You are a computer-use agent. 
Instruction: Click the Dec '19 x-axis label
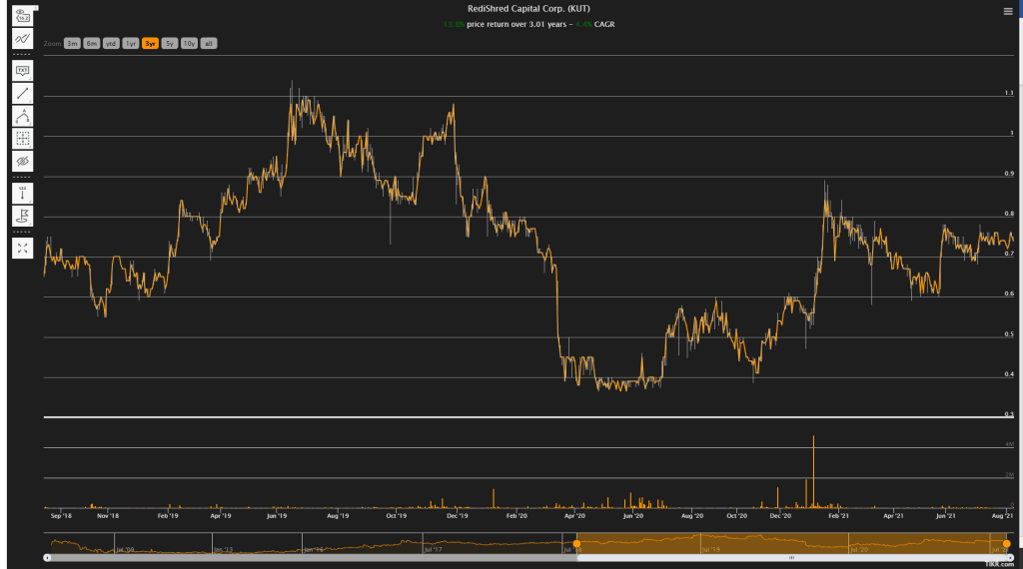click(x=458, y=515)
